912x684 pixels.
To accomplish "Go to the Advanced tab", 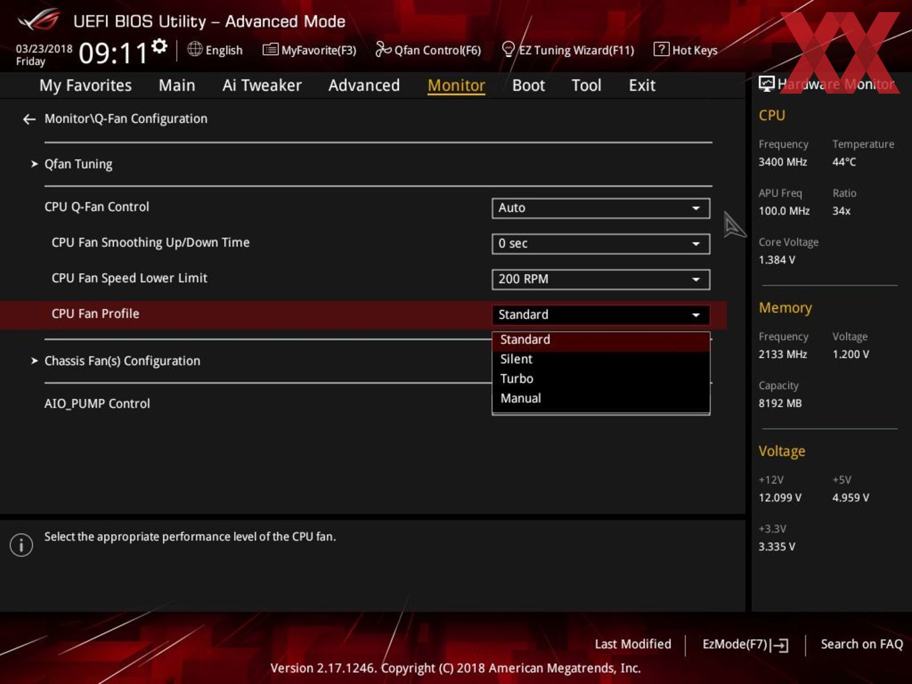I will pyautogui.click(x=364, y=85).
